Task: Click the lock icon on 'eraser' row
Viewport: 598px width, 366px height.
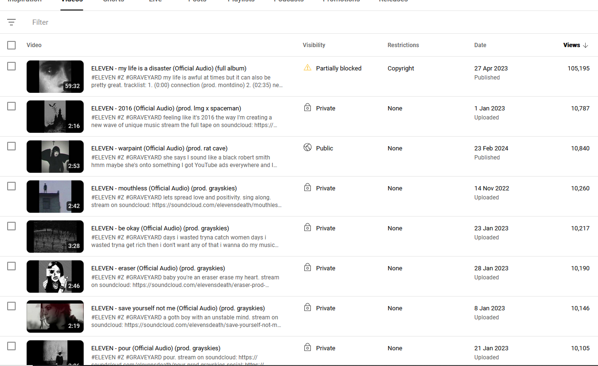Action: pos(308,268)
